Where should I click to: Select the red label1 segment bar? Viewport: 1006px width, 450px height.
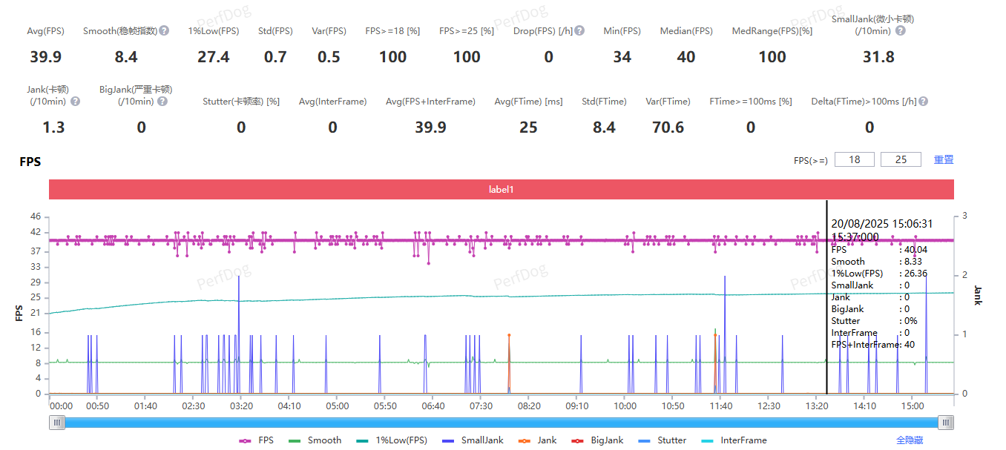point(501,190)
